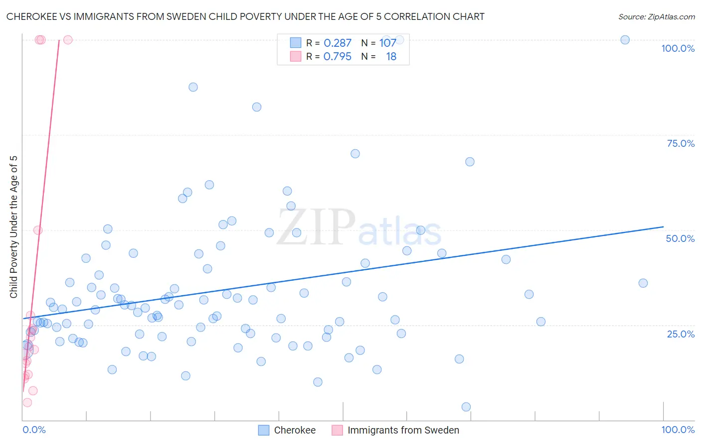Click the 50.0% y-axis label
The height and width of the screenshot is (444, 701).
[680, 238]
